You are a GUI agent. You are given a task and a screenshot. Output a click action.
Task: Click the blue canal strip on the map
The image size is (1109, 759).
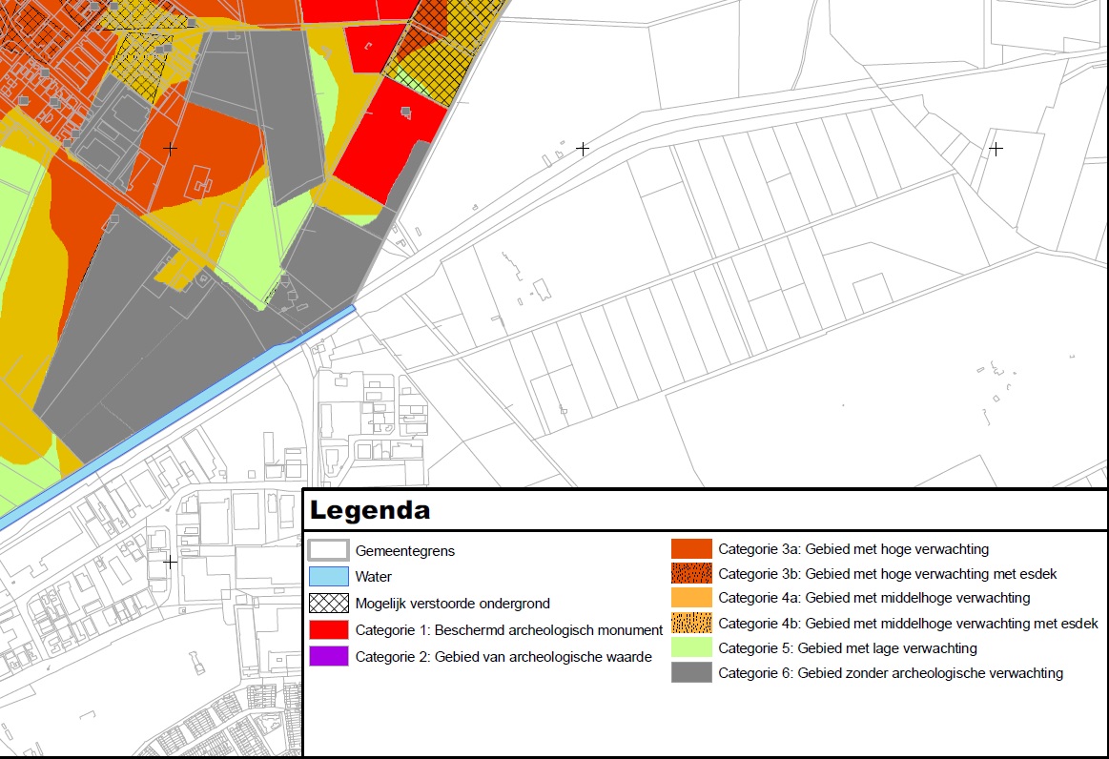[176, 418]
